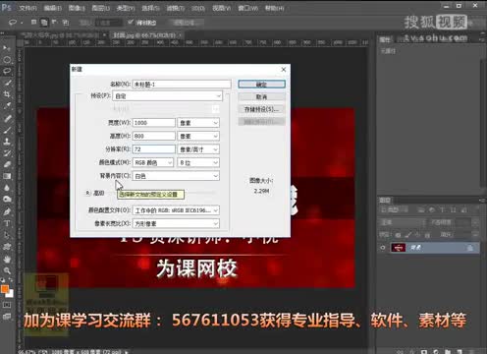This screenshot has width=487, height=354.
Task: Select the Type tool
Action: (7, 223)
